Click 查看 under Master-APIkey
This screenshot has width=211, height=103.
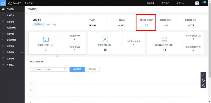point(146,25)
